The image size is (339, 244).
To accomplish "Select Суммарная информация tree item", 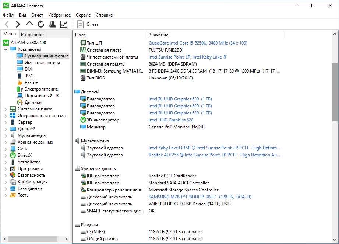I will [x=43, y=56].
